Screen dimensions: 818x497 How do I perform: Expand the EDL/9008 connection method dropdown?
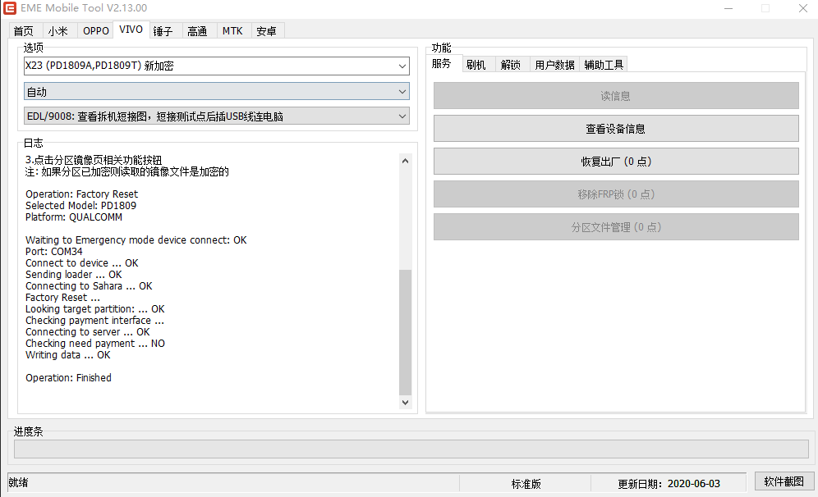click(x=217, y=116)
